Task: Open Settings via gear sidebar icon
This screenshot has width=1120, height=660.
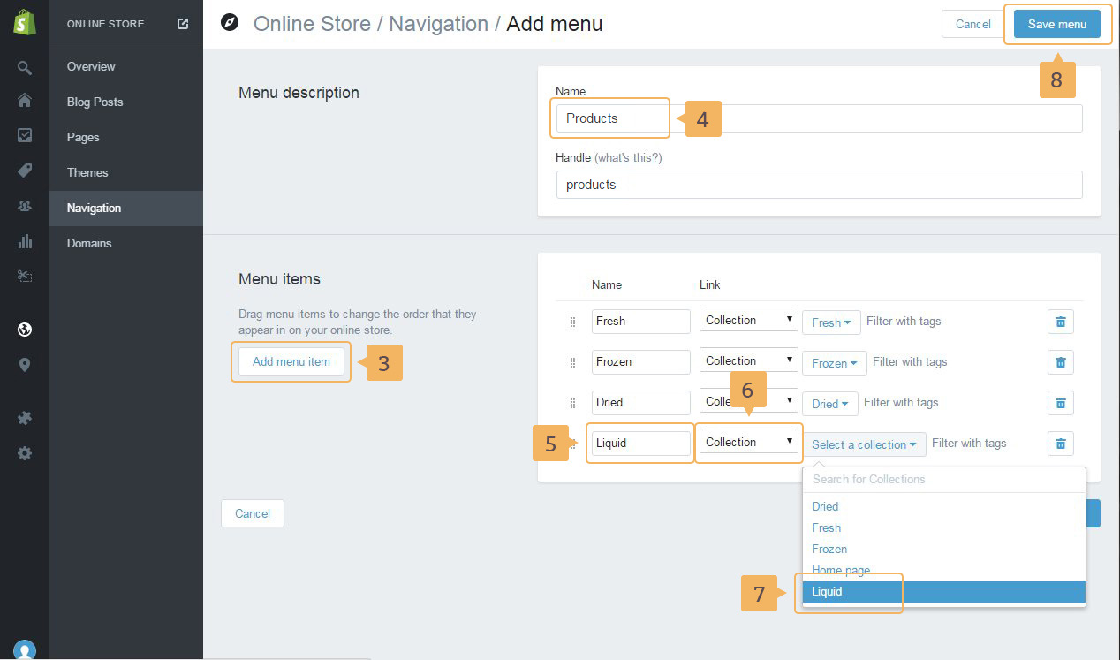Action: [25, 453]
